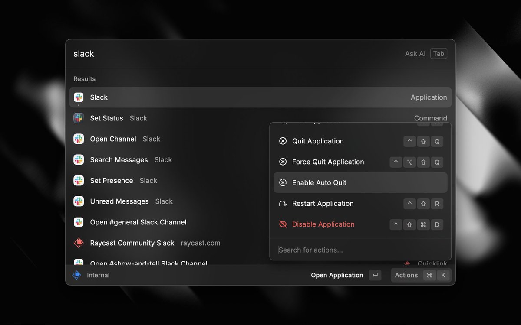Image resolution: width=521 pixels, height=325 pixels.
Task: Click the Slack application icon in first result
Action: pos(79,97)
